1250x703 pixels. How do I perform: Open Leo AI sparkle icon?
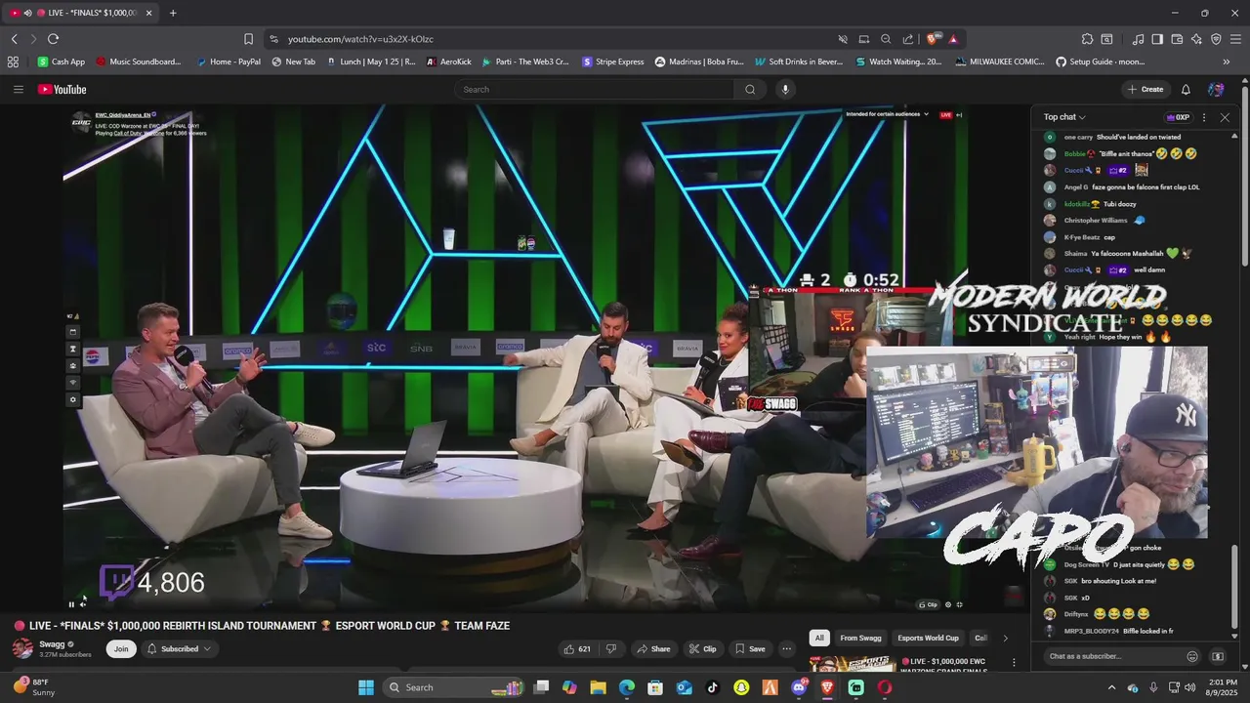click(1196, 39)
